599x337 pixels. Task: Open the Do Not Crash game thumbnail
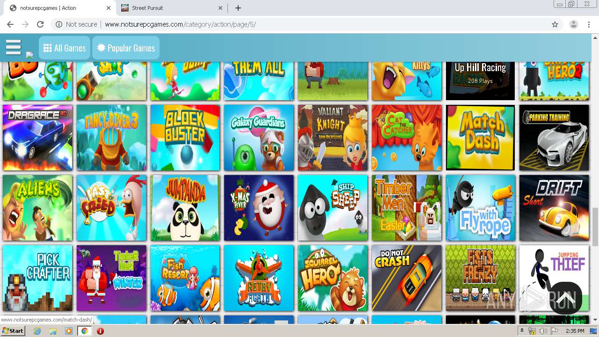tap(407, 278)
